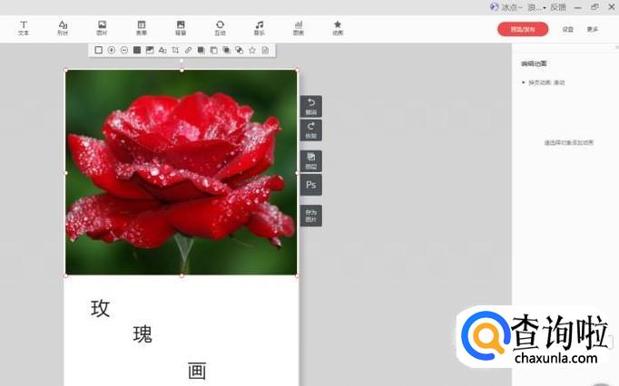Screen dimensions: 619x386
Task: Click the 存为图片 save-as-image button
Action: coord(311,216)
